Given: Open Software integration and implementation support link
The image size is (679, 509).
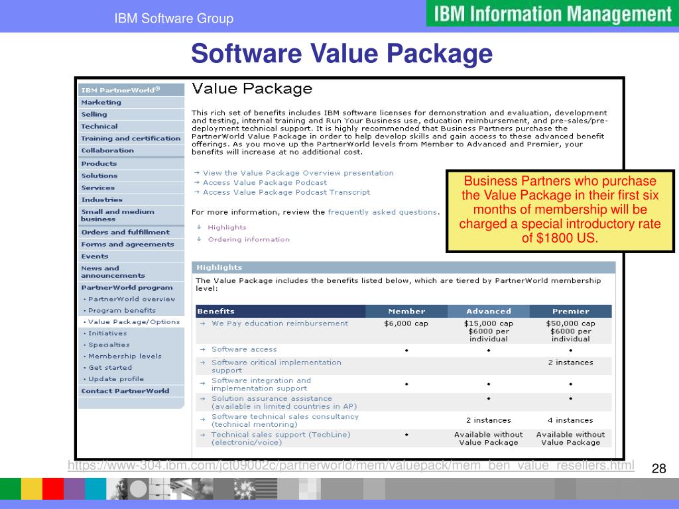Looking at the screenshot, I should (x=261, y=384).
